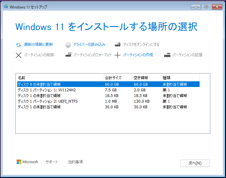Open the サポート link
The height and width of the screenshot is (178, 226).
(52, 162)
